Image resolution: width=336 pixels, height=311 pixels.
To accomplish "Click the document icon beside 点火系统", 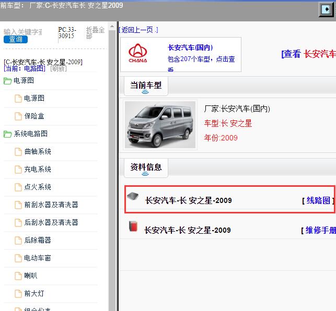I will coord(18,187).
